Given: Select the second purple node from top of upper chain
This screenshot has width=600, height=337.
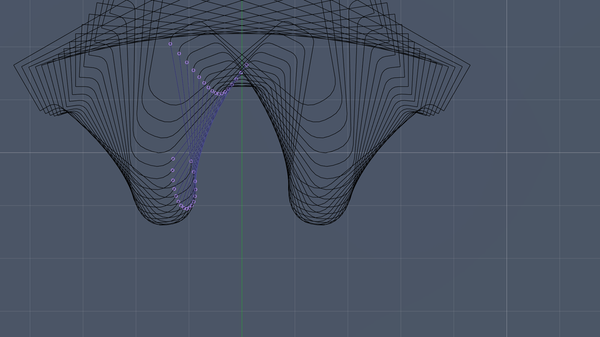Looking at the screenshot, I should (179, 53).
